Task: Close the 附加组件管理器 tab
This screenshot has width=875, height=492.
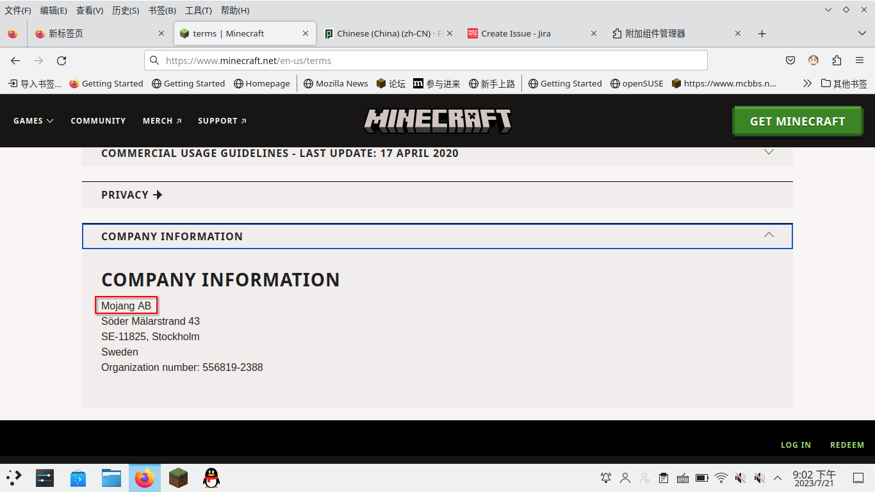Action: 738,33
